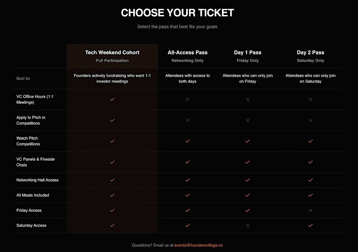Click X icon for Day 2 Pass Friday Access
Image resolution: width=358 pixels, height=252 pixels.
click(x=310, y=210)
